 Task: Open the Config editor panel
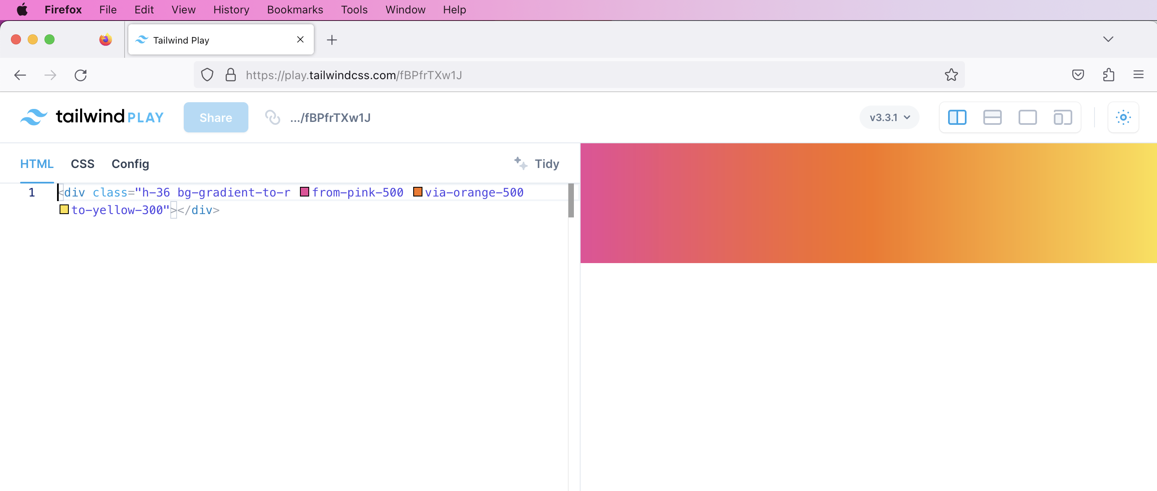click(x=130, y=164)
